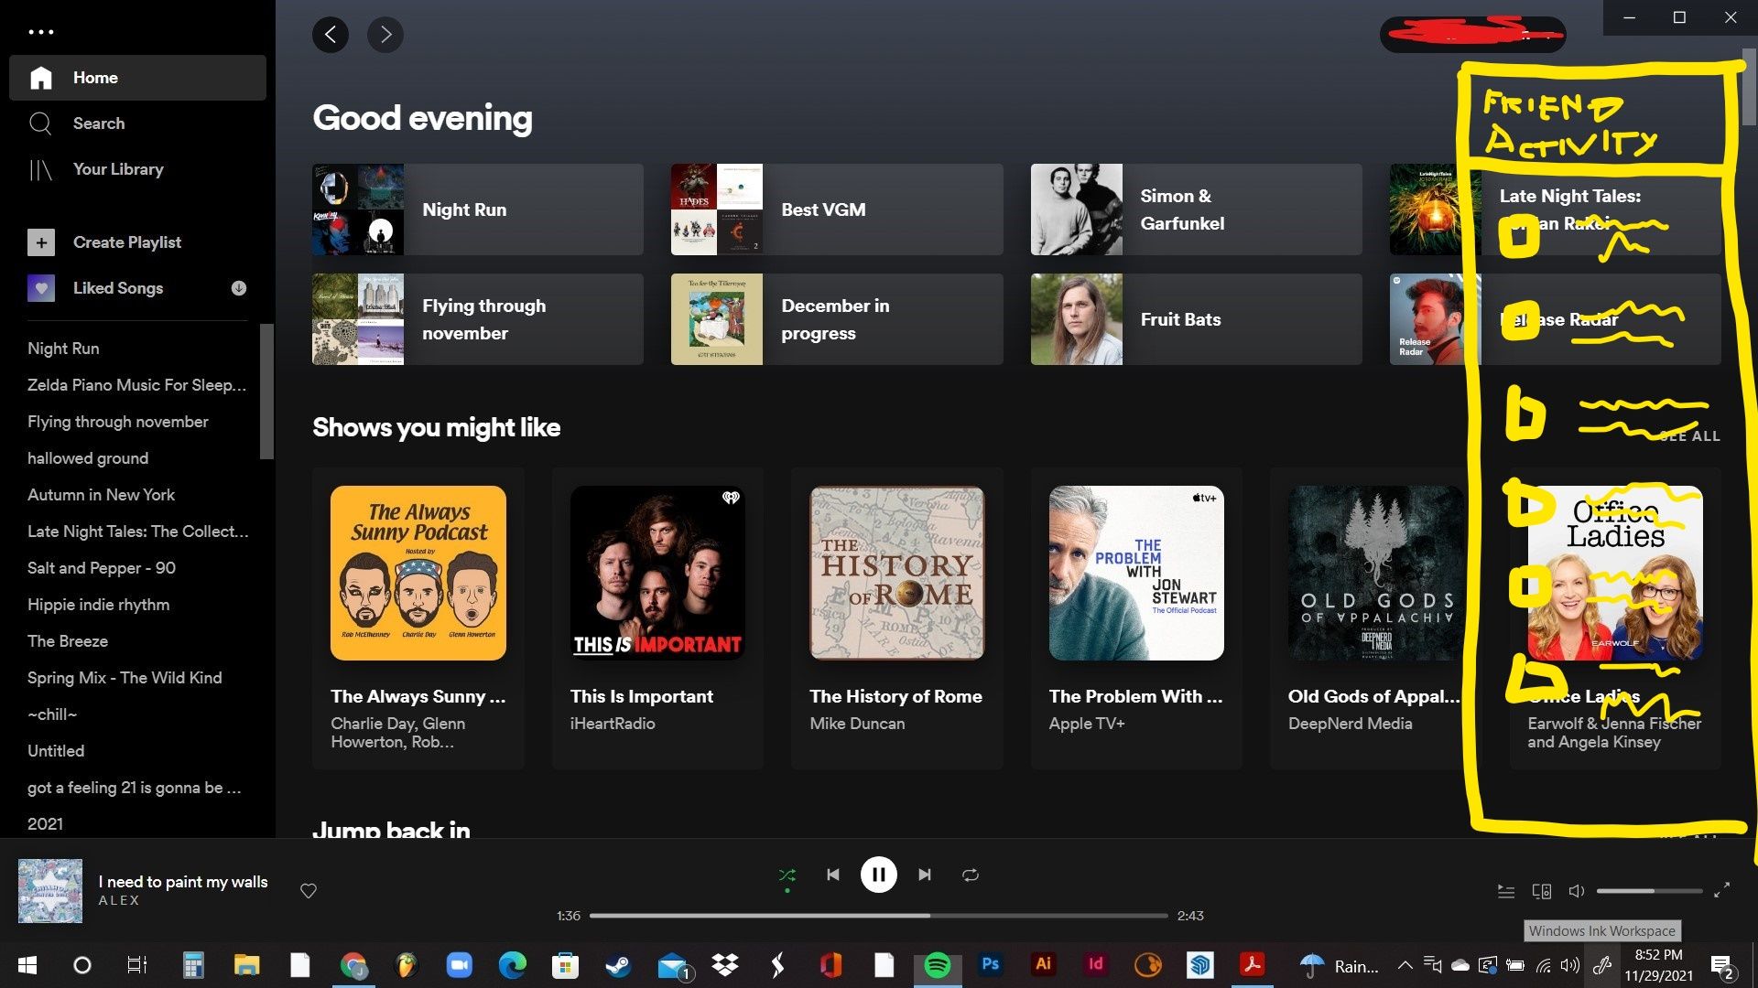The width and height of the screenshot is (1758, 988).
Task: Open Your Library from sidebar
Action: (117, 169)
